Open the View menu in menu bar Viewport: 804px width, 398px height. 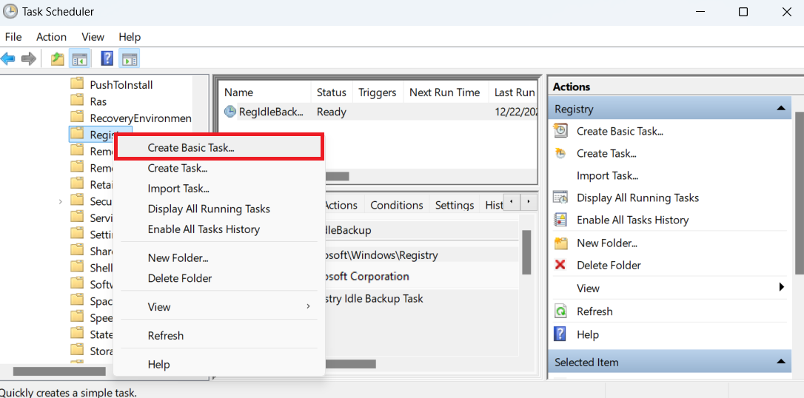coord(93,37)
